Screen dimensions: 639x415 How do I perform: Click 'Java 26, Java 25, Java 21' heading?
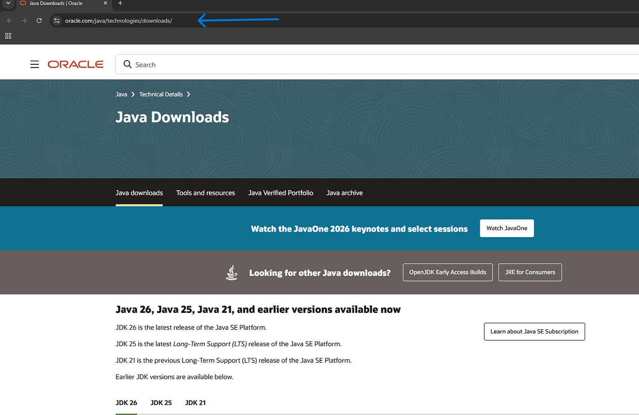point(258,310)
